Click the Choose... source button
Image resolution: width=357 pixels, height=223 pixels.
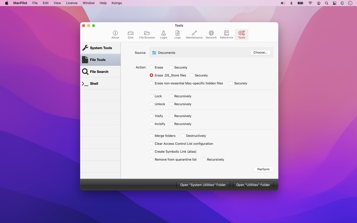pos(260,53)
